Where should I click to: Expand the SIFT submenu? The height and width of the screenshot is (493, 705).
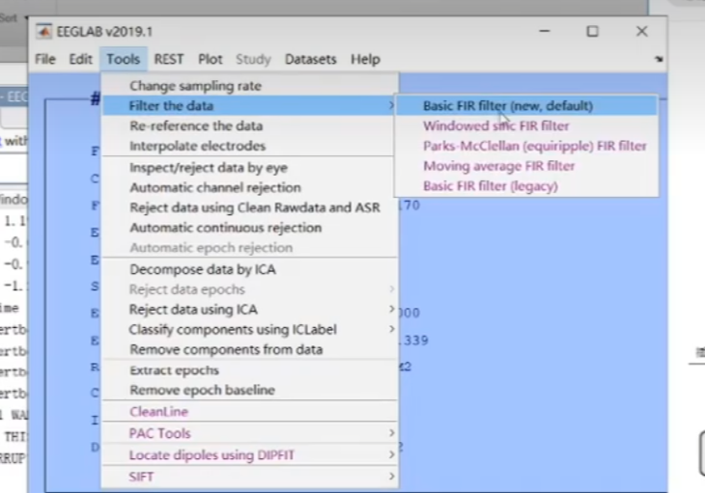(391, 477)
